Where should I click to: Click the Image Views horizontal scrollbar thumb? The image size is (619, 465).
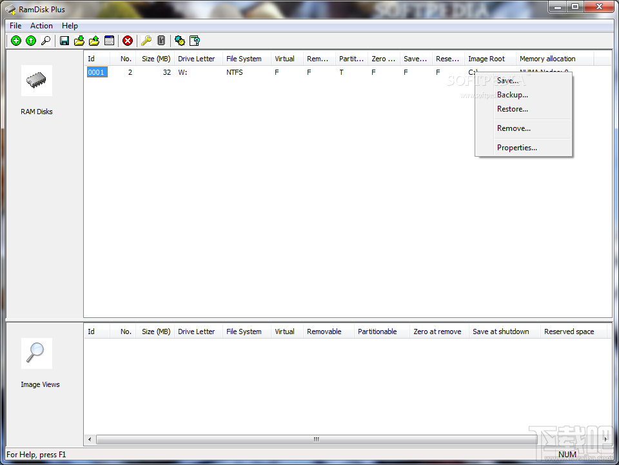pyautogui.click(x=317, y=439)
